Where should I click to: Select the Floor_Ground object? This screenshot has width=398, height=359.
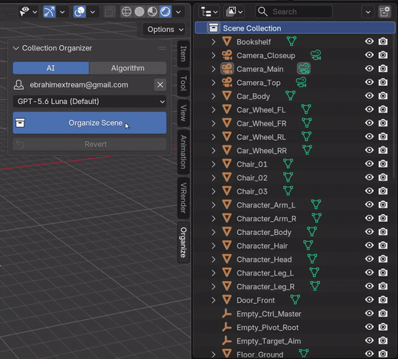tap(259, 354)
